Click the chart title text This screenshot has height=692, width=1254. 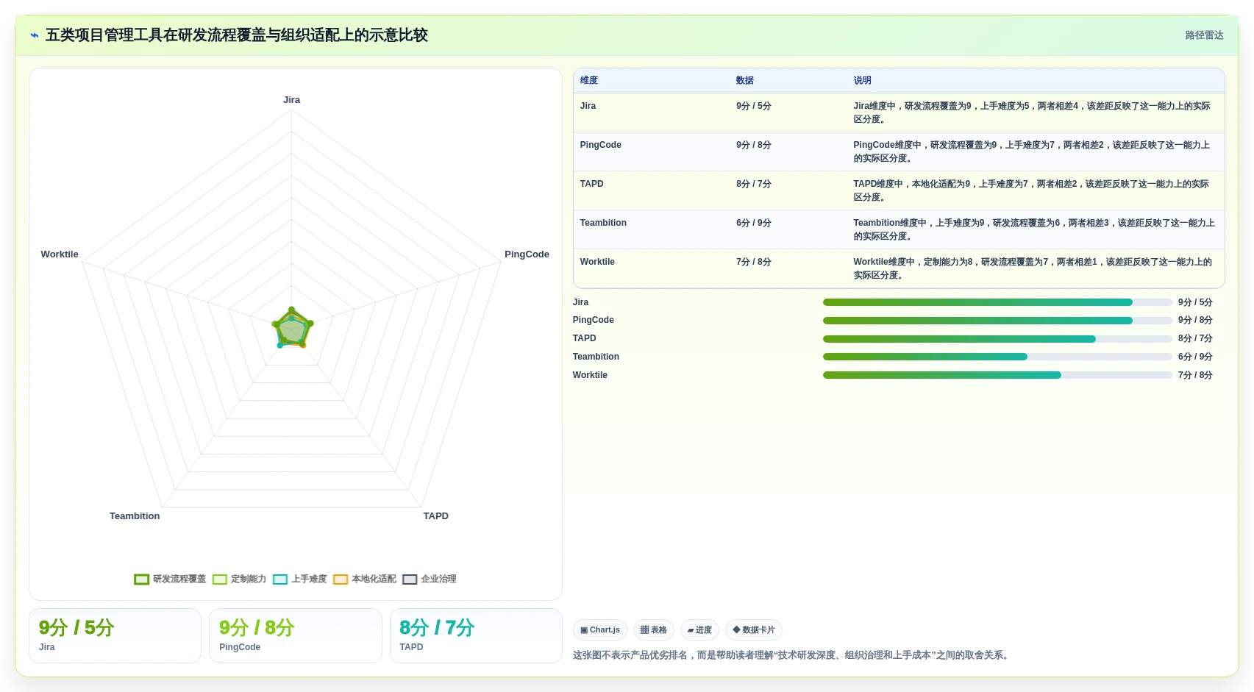click(x=236, y=35)
